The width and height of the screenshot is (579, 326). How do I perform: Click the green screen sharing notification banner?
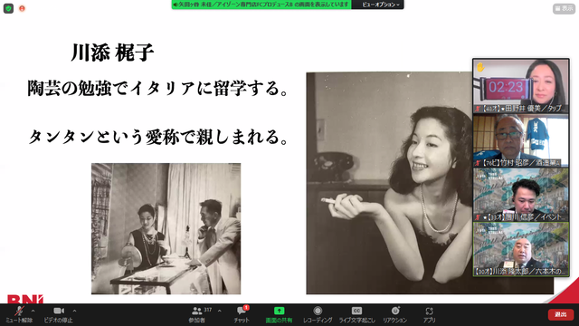(x=261, y=5)
